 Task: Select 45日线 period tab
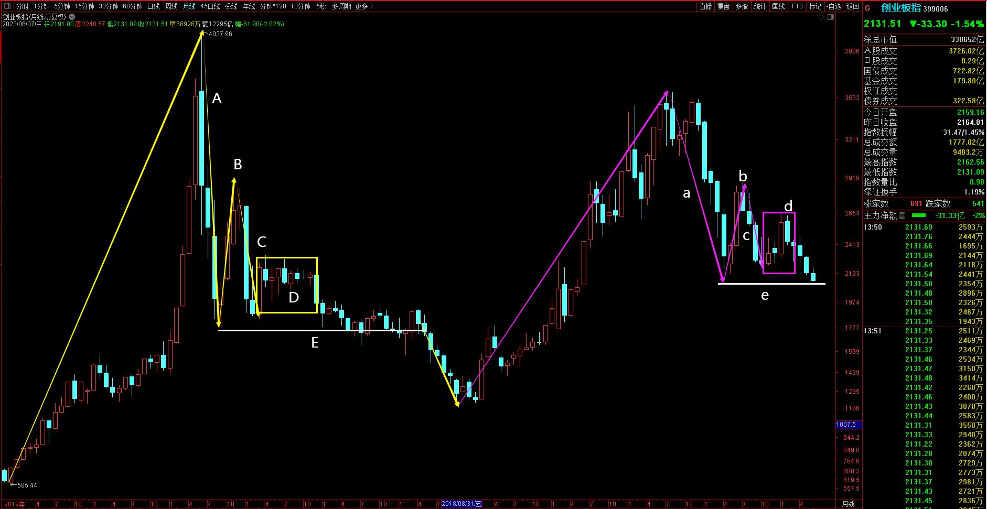(x=210, y=6)
